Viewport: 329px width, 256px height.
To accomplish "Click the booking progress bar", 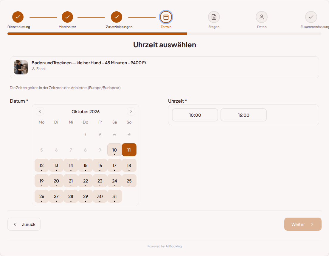I will 164,34.
